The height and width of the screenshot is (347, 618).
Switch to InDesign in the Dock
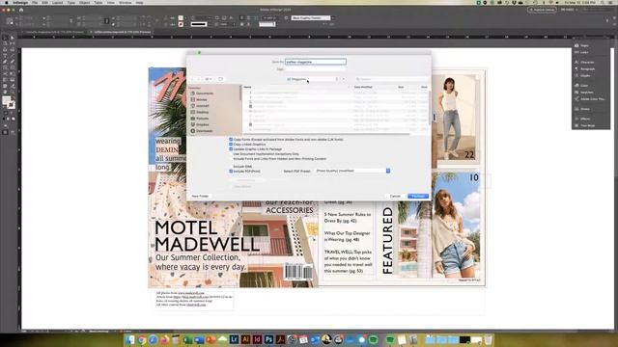(x=257, y=339)
